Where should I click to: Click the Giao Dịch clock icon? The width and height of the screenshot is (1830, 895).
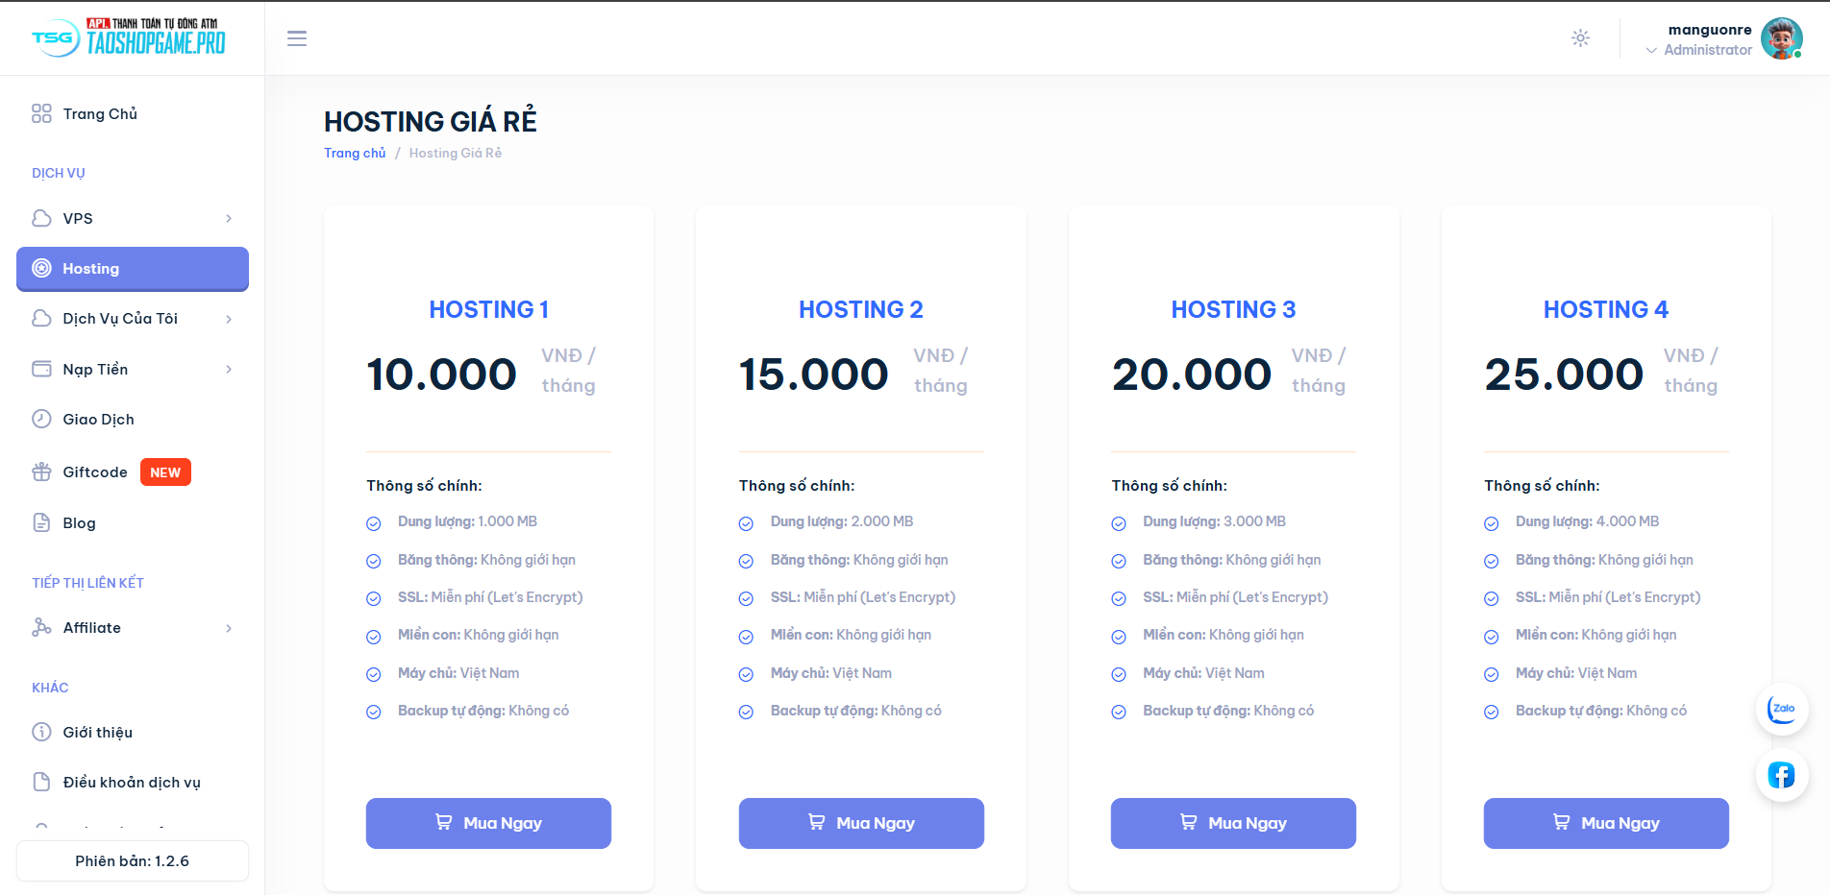41,419
